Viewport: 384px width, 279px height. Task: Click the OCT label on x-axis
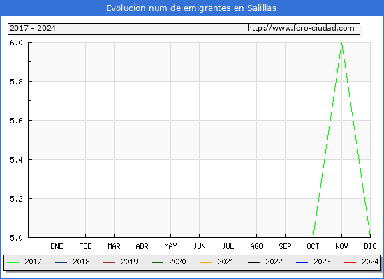pos(313,246)
